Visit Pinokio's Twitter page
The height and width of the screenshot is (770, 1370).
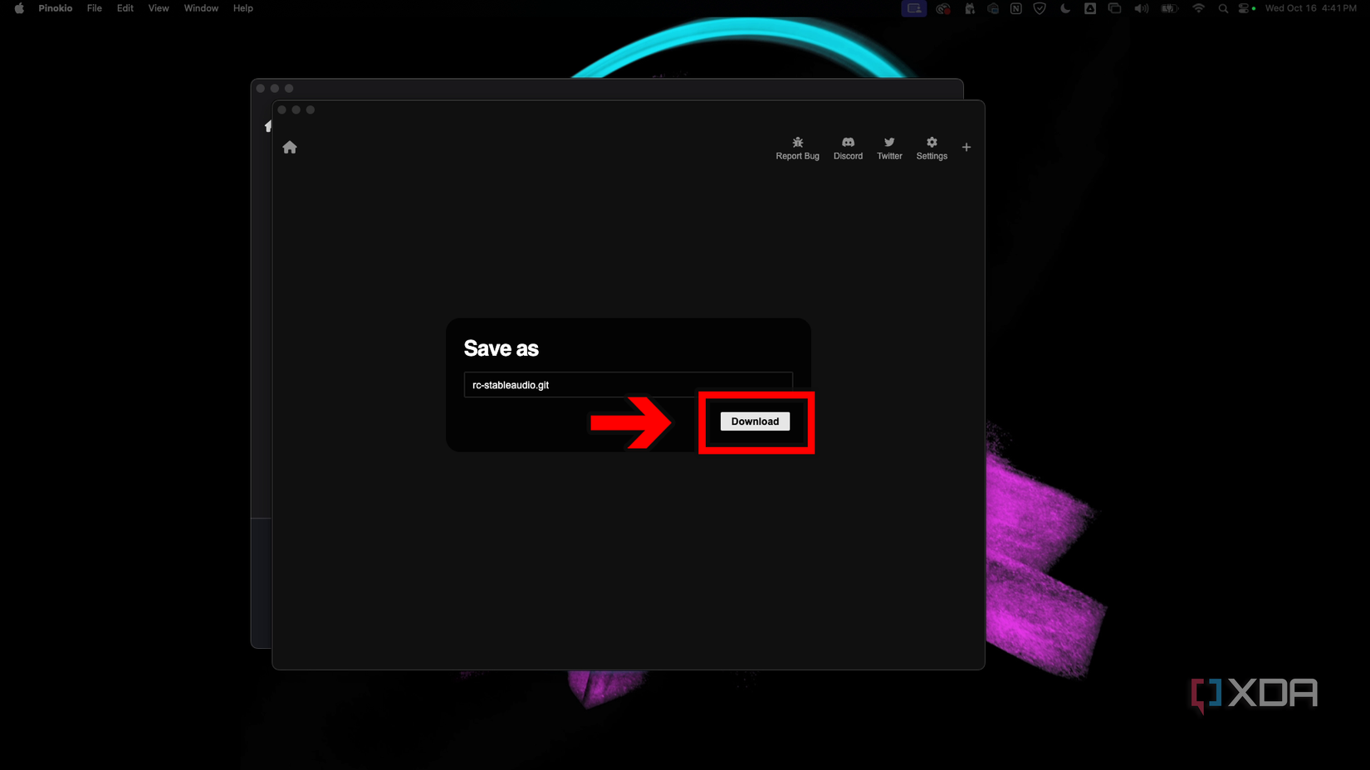tap(888, 147)
